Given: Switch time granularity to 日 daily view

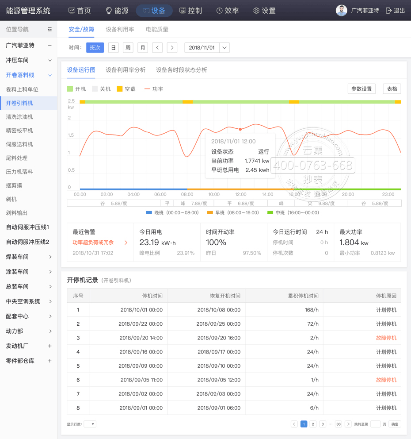Looking at the screenshot, I should (x=113, y=47).
